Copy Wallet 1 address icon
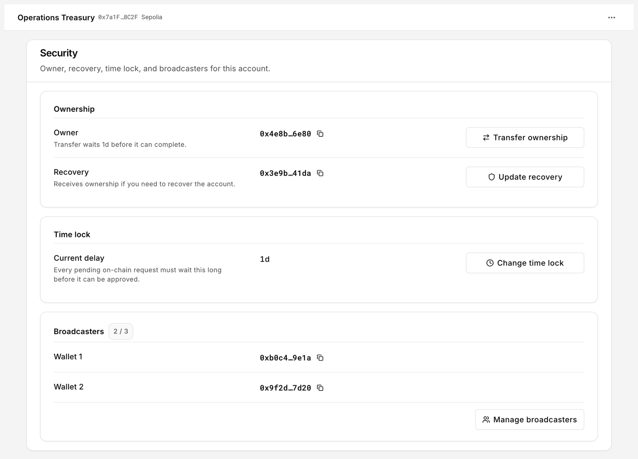The image size is (638, 459). (x=320, y=358)
